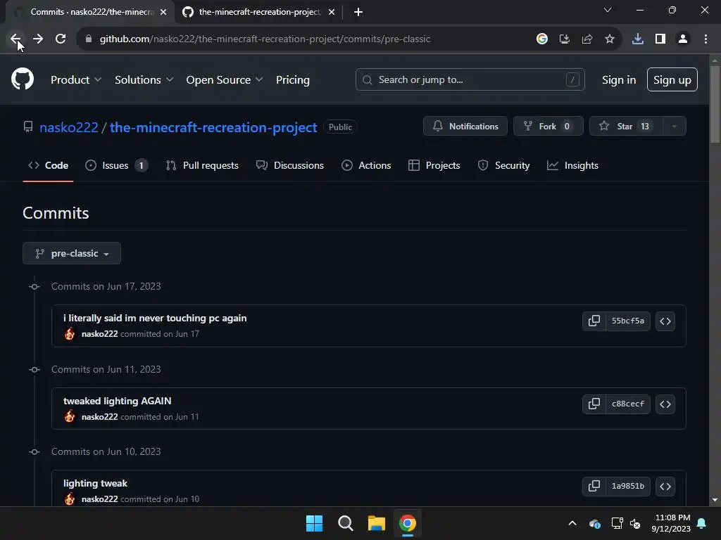Click the site lock icon in address bar

[x=89, y=39]
